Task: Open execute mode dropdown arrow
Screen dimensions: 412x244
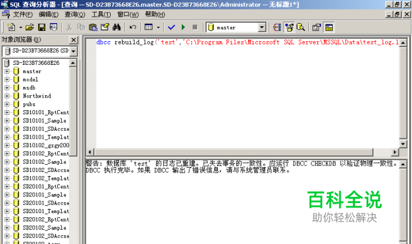Action: (158, 27)
